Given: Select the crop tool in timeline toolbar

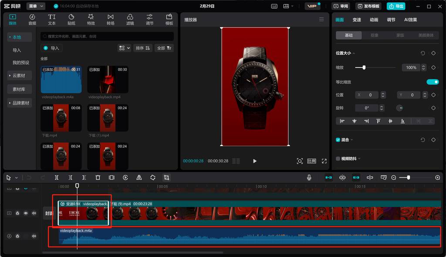Looking at the screenshot, I should (x=166, y=177).
